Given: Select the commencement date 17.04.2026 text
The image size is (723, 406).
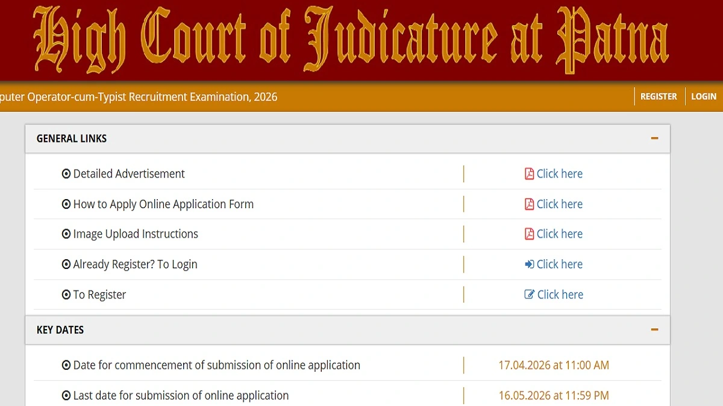Looking at the screenshot, I should coord(554,364).
